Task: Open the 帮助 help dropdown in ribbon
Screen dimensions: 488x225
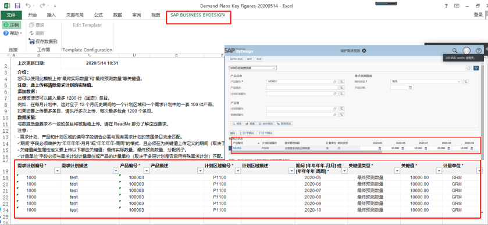Action: pyautogui.click(x=12, y=33)
